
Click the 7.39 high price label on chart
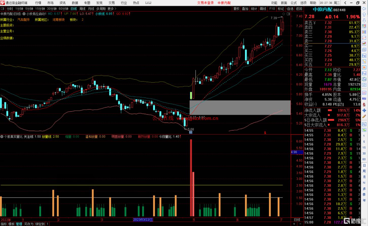[x=274, y=18]
